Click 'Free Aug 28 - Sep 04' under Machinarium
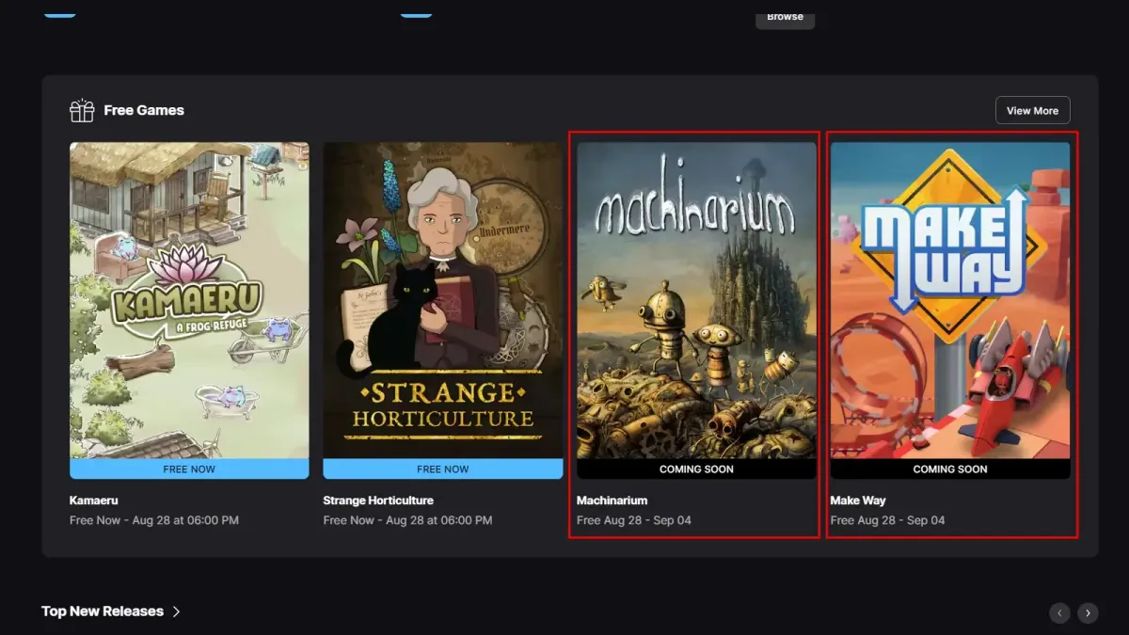The height and width of the screenshot is (635, 1129). pyautogui.click(x=634, y=520)
